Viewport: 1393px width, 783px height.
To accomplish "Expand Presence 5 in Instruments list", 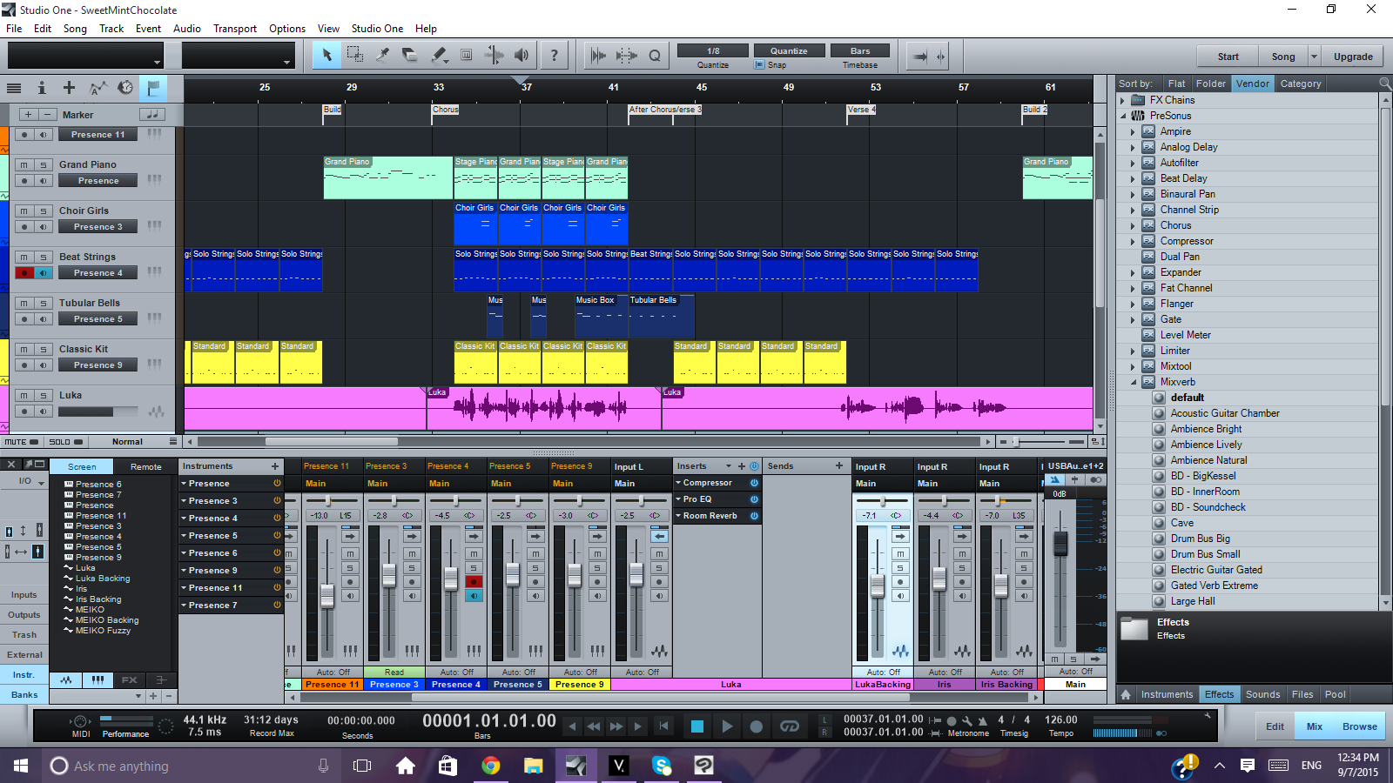I will pyautogui.click(x=185, y=535).
